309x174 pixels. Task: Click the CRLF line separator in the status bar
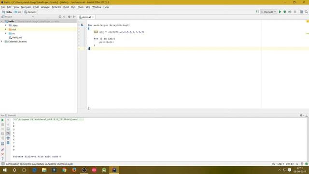[281, 164]
